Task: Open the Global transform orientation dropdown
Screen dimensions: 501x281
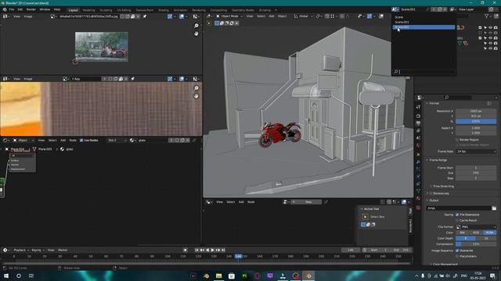Action: 304,16
